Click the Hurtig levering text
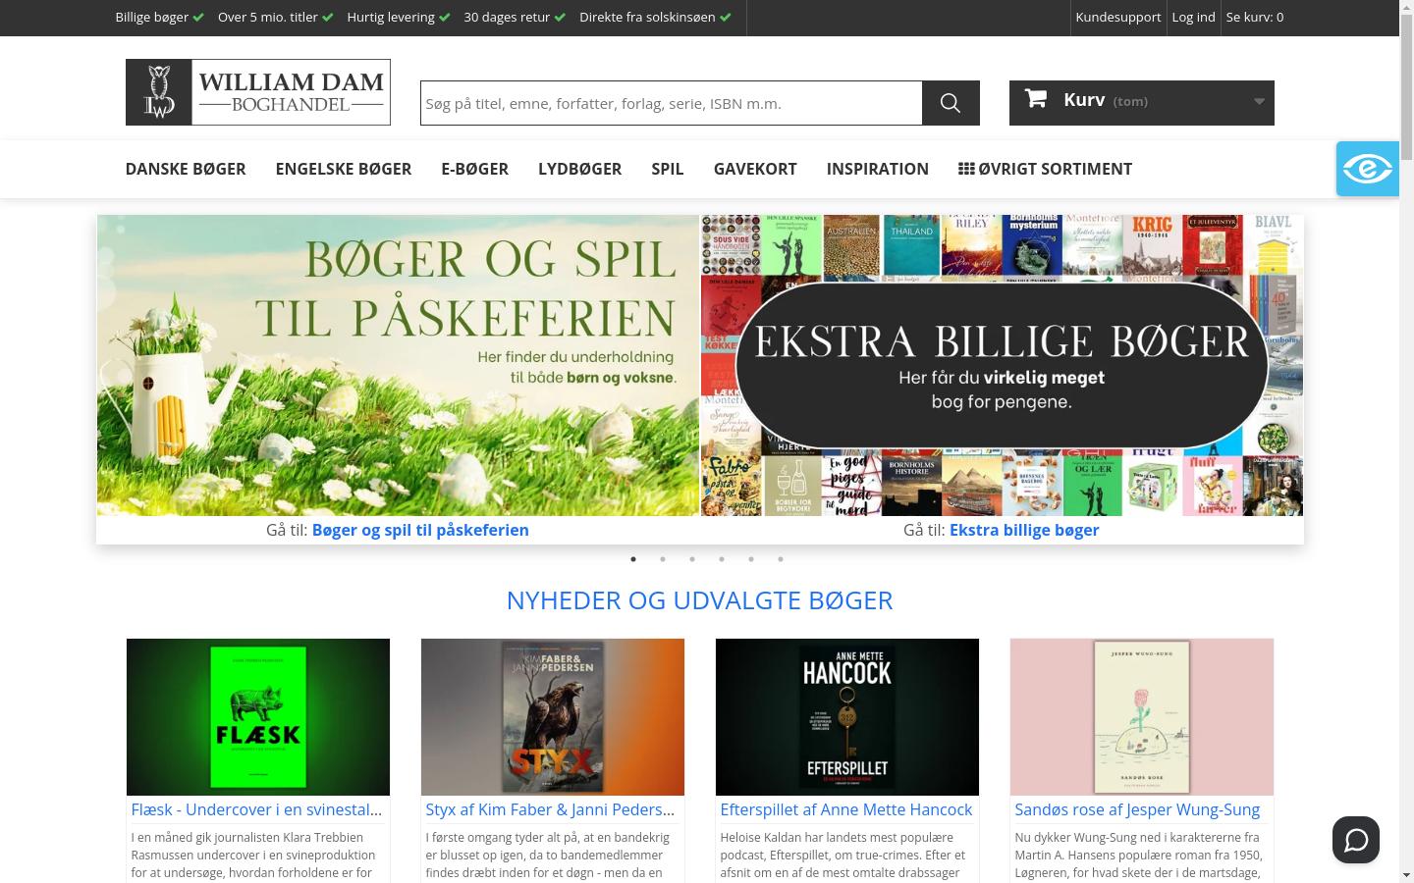 [391, 17]
